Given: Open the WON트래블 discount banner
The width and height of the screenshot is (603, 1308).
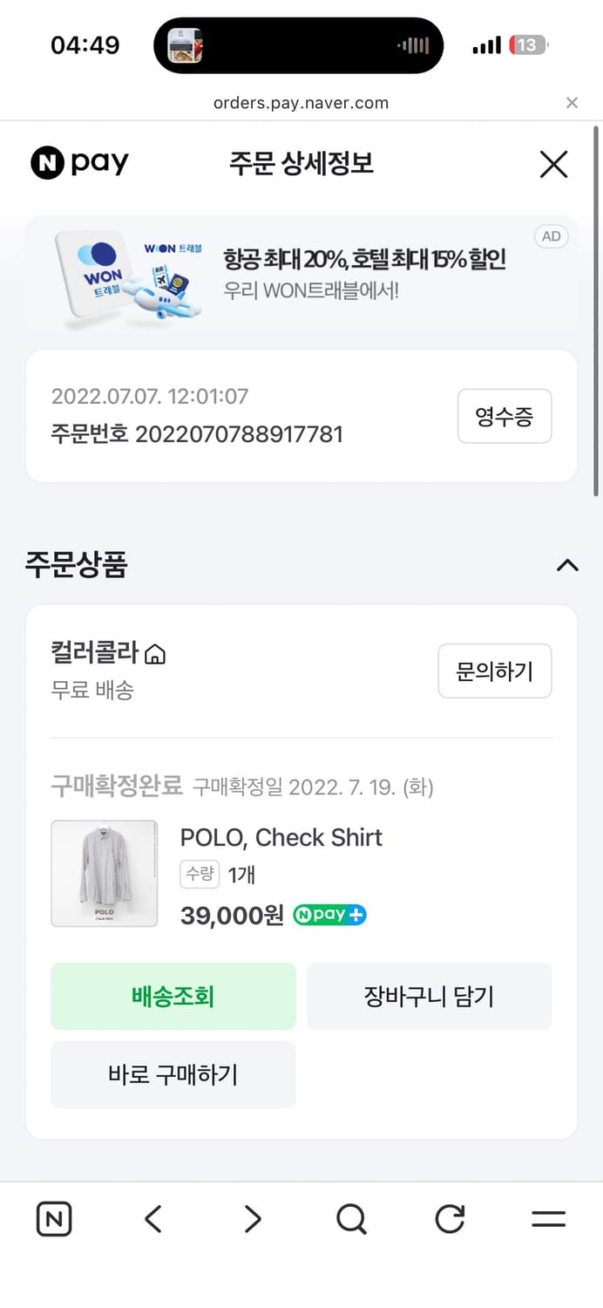Looking at the screenshot, I should pyautogui.click(x=301, y=275).
